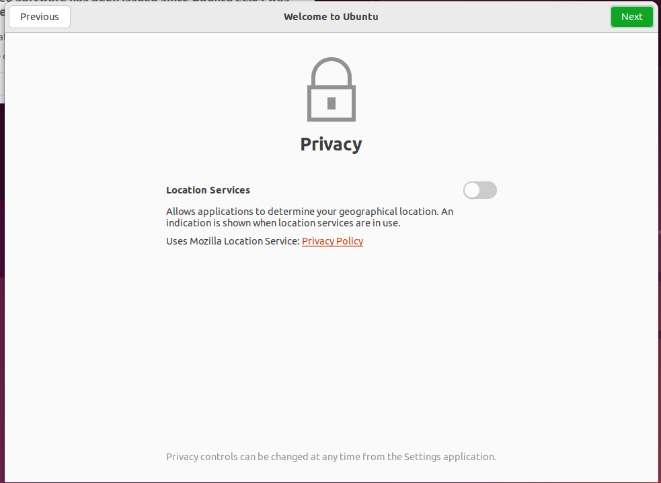Image resolution: width=661 pixels, height=483 pixels.
Task: Click empty header space left of Next
Action: (493, 17)
